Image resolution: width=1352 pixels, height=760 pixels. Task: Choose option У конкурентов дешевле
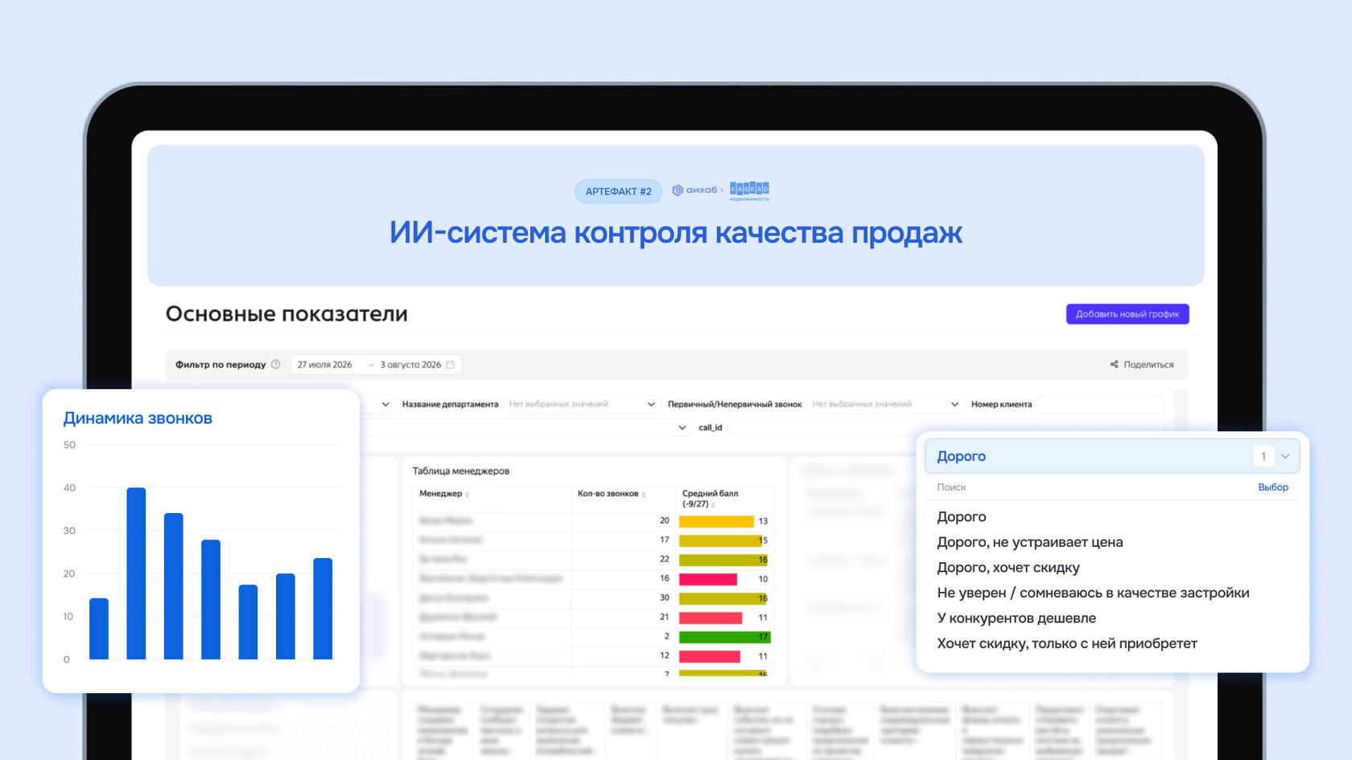pyautogui.click(x=1016, y=618)
